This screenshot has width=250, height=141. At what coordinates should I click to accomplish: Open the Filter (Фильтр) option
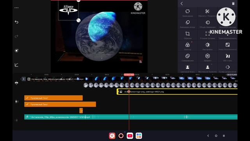coord(187,46)
